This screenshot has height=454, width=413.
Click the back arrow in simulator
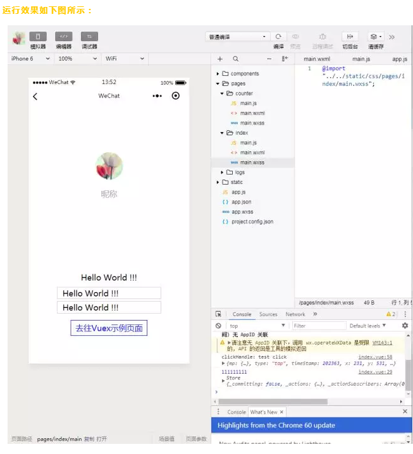coord(35,96)
